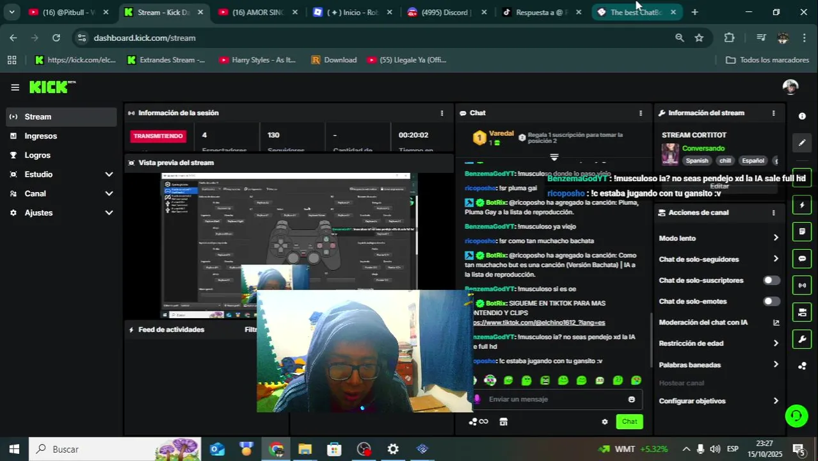Open the green headset support button
818x461 pixels.
[796, 416]
